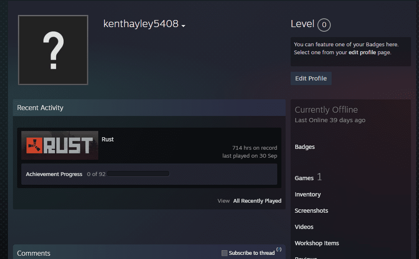This screenshot has height=259, width=419.
Task: Click the Achievement Progress bar for Rust
Action: pyautogui.click(x=138, y=174)
